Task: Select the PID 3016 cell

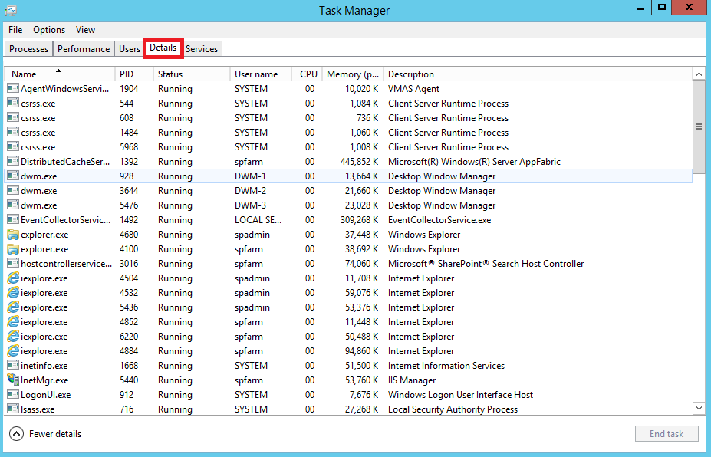Action: point(129,264)
